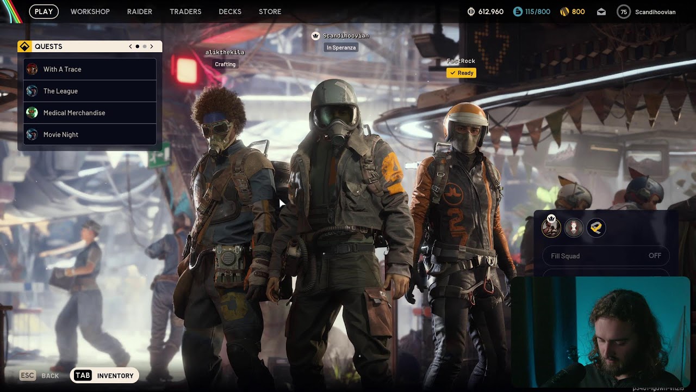Click 'The League' quest title
This screenshot has width=696, height=392.
pyautogui.click(x=60, y=91)
